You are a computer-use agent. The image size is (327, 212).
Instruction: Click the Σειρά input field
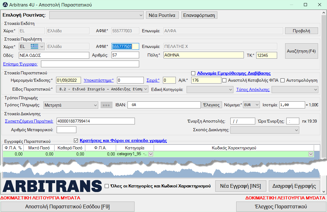click(x=169, y=80)
